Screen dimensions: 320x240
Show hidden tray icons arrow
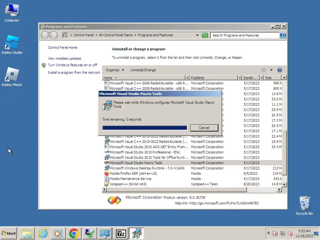click(x=268, y=233)
